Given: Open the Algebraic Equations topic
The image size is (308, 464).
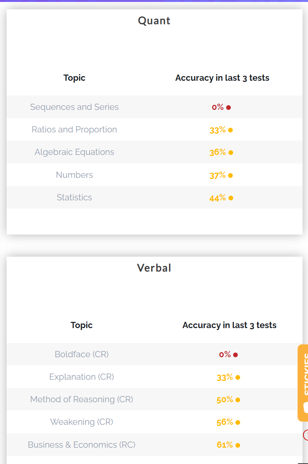Looking at the screenshot, I should tap(74, 152).
